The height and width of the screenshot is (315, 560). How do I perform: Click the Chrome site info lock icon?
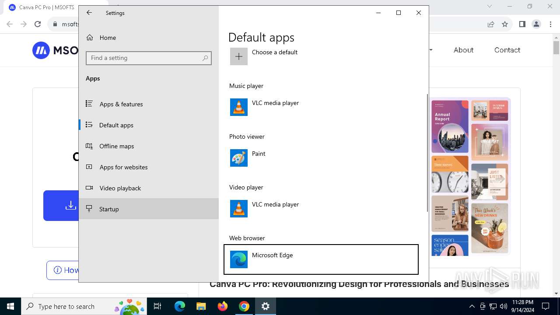[55, 24]
